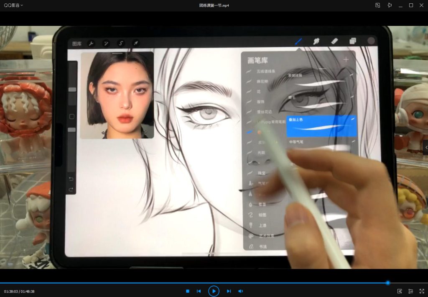Open the 书法 brush set
The height and width of the screenshot is (297, 428).
click(262, 246)
